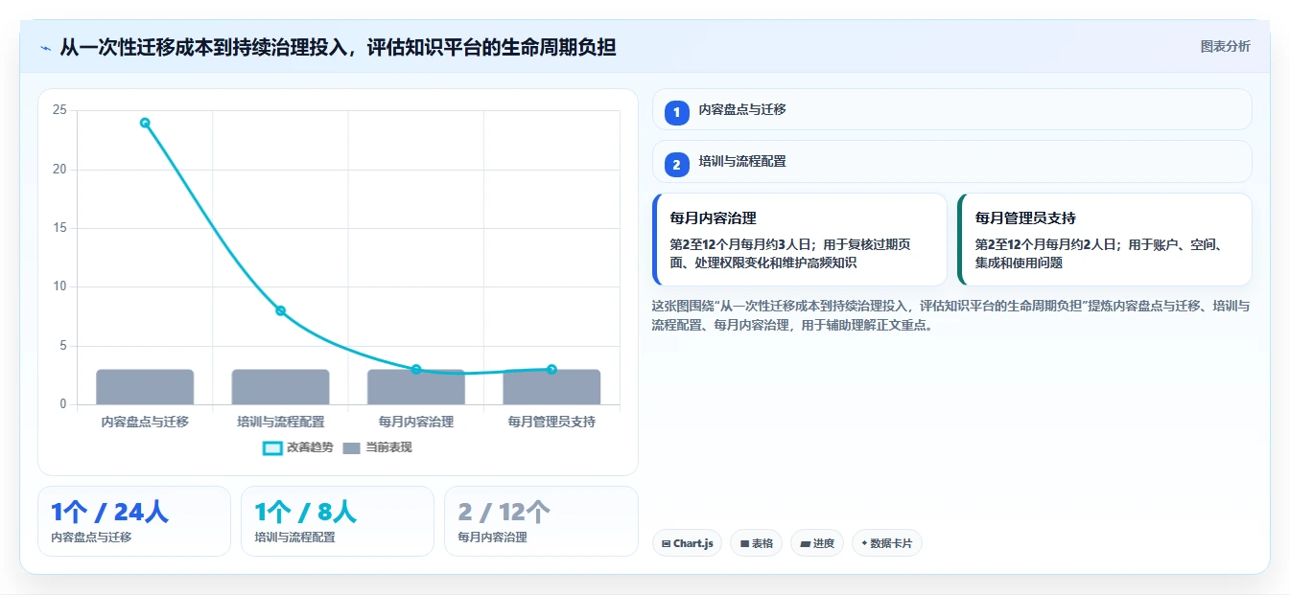Click the 每月管理员支持 gray bar
The image size is (1290, 595).
click(x=551, y=387)
